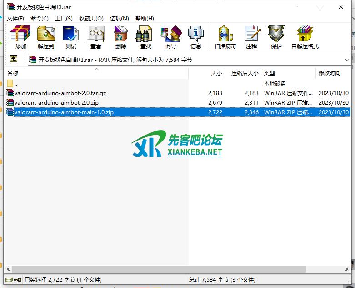The image size is (355, 288).
Task: Open the 选项(N) menu
Action: coord(119,19)
